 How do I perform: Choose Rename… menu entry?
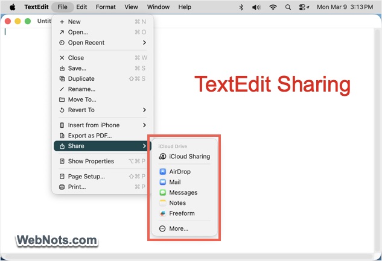point(103,89)
